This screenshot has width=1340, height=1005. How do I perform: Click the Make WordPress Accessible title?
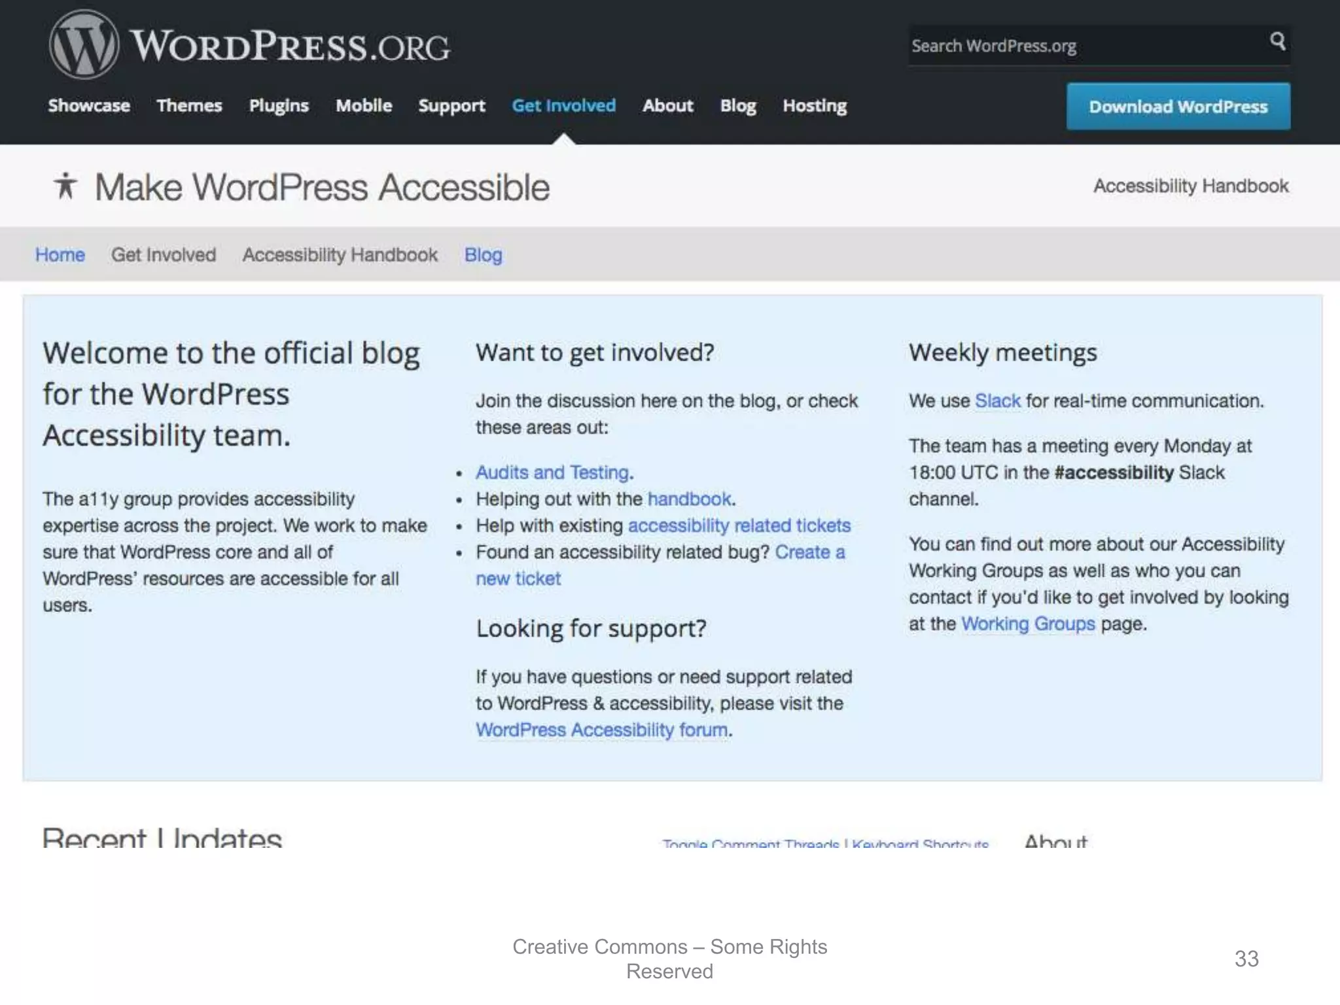click(322, 187)
